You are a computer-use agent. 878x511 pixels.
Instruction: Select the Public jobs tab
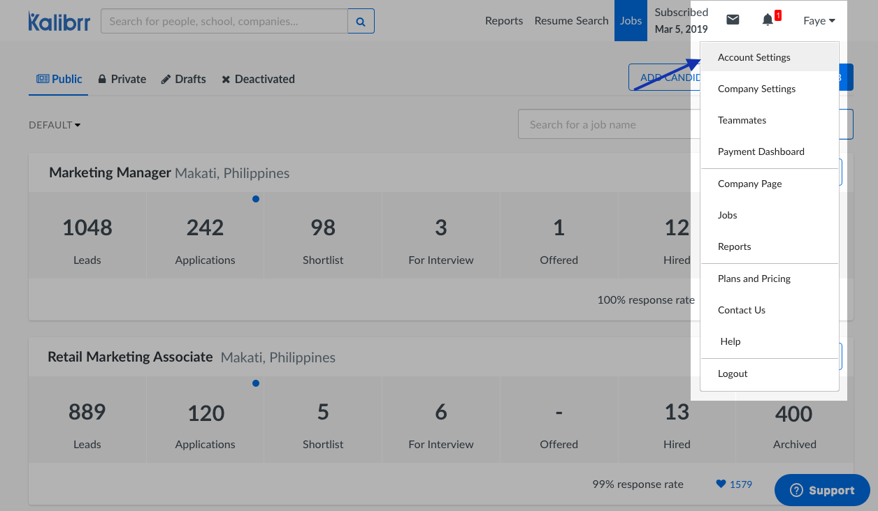[60, 79]
